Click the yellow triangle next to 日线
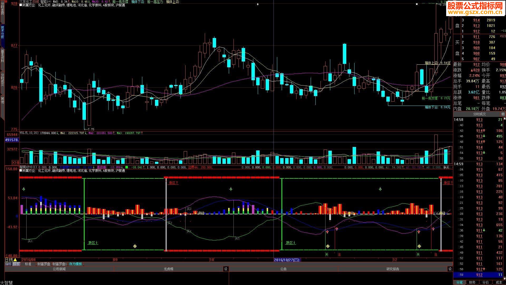The image size is (506, 285). [15, 260]
